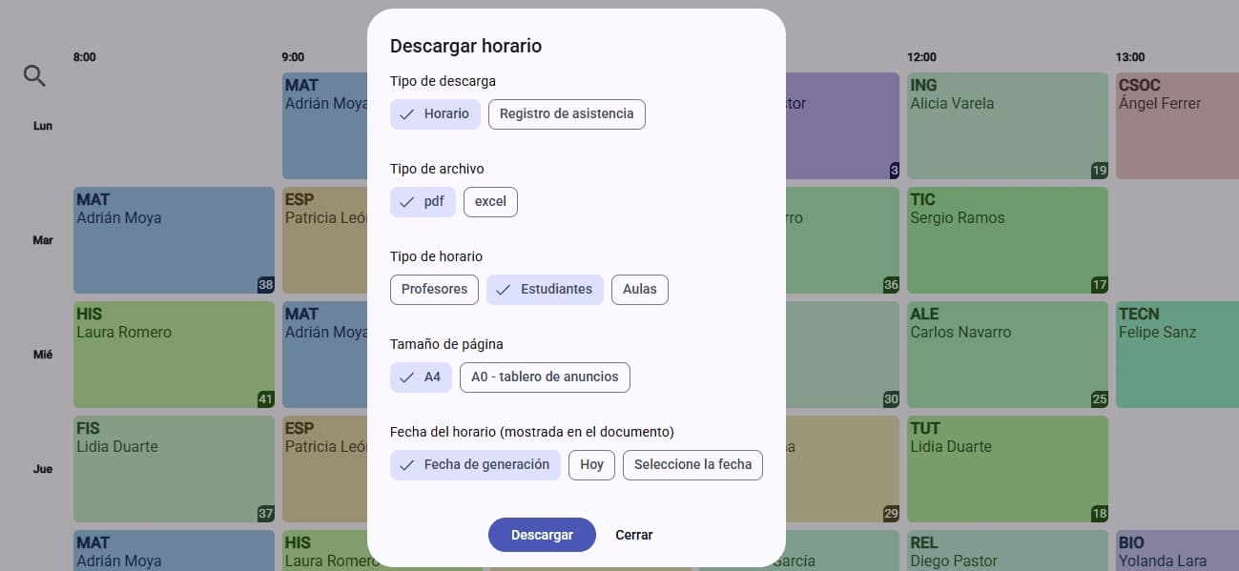Choose Aulas schedule type
This screenshot has height=571, width=1239.
click(639, 290)
